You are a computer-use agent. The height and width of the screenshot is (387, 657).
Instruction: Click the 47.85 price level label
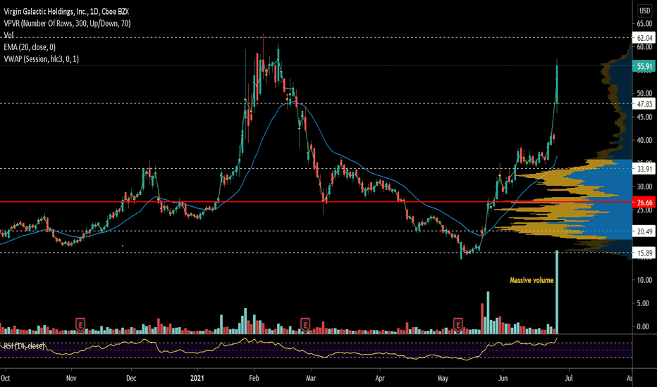pos(644,103)
